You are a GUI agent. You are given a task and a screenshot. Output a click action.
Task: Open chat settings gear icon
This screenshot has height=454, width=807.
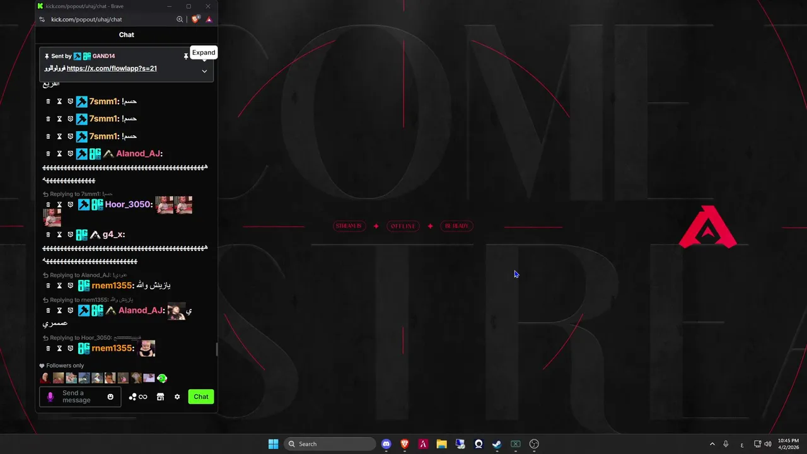point(177,397)
